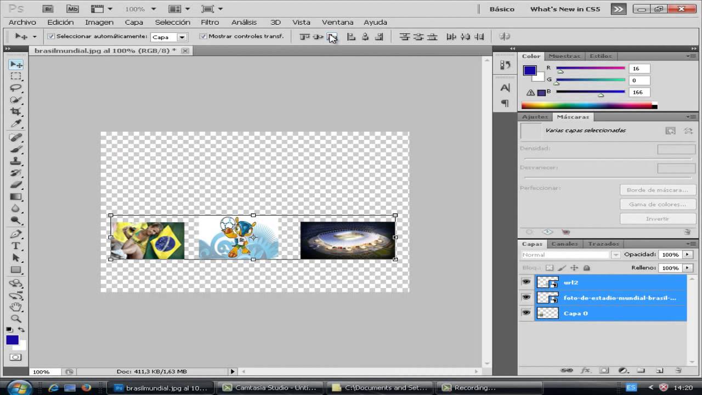Viewport: 702px width, 395px height.
Task: Select the Básico workspace
Action: [x=502, y=9]
